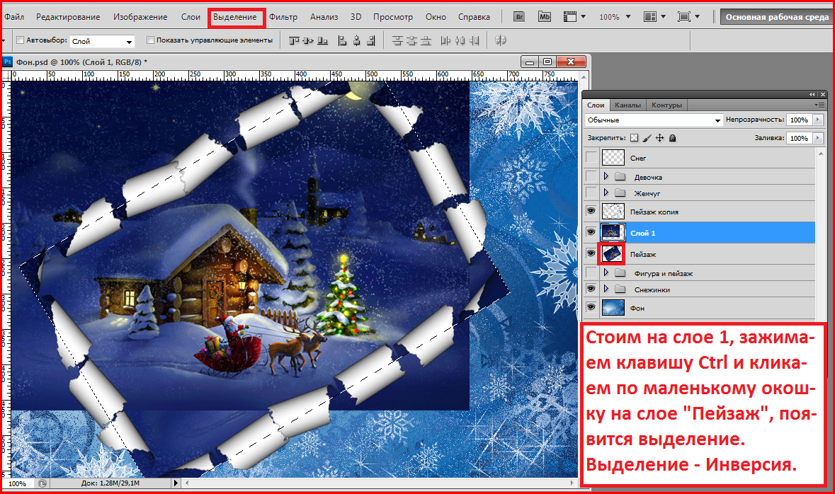Open the Фильтр menu
The height and width of the screenshot is (494, 835).
point(283,17)
